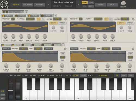Toggle DRIFT in left oscillator panel
The image size is (136, 101).
54,23
